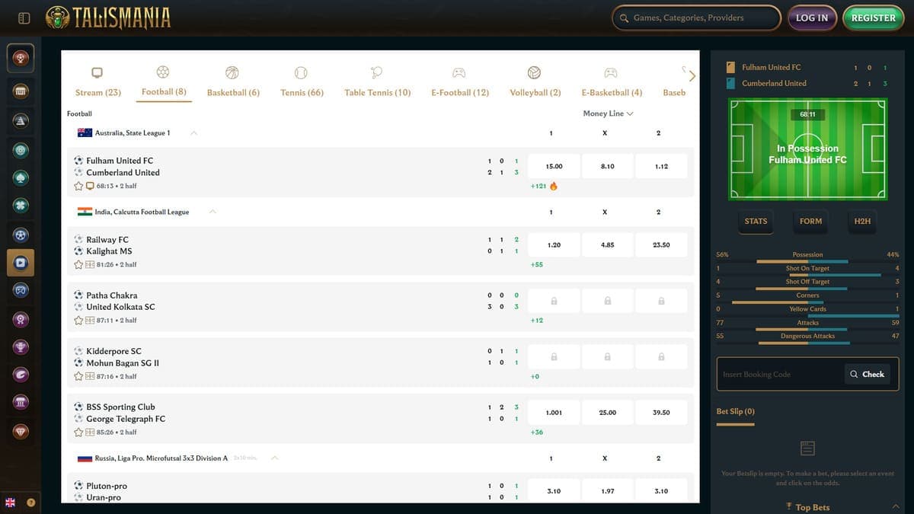Open the pillared building icon near sidebar top
Screen dimensions: 914x514
coord(21,91)
